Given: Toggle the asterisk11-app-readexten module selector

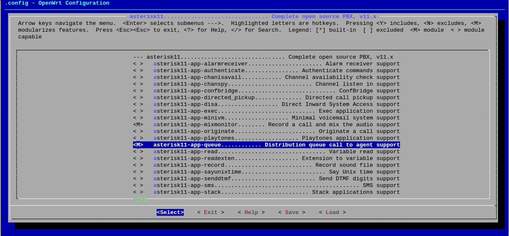Looking at the screenshot, I should click(138, 158).
